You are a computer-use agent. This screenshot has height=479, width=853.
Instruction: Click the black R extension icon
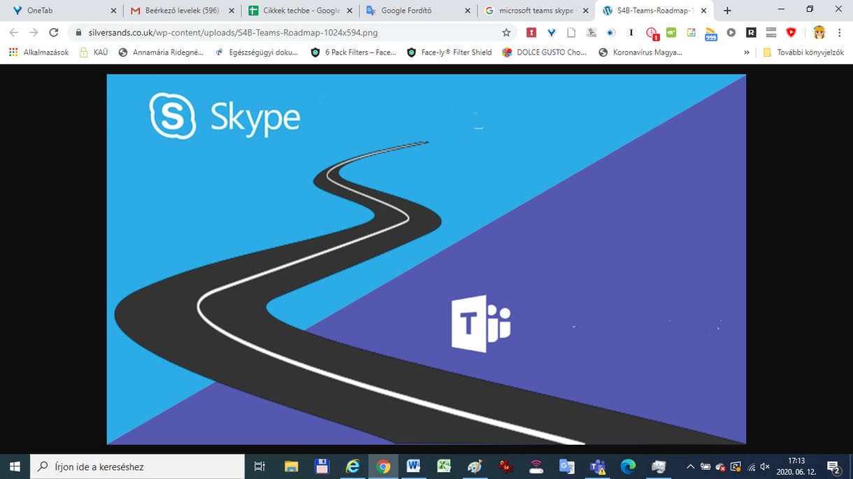pos(751,32)
